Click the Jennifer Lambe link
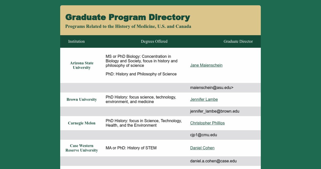 pos(204,100)
